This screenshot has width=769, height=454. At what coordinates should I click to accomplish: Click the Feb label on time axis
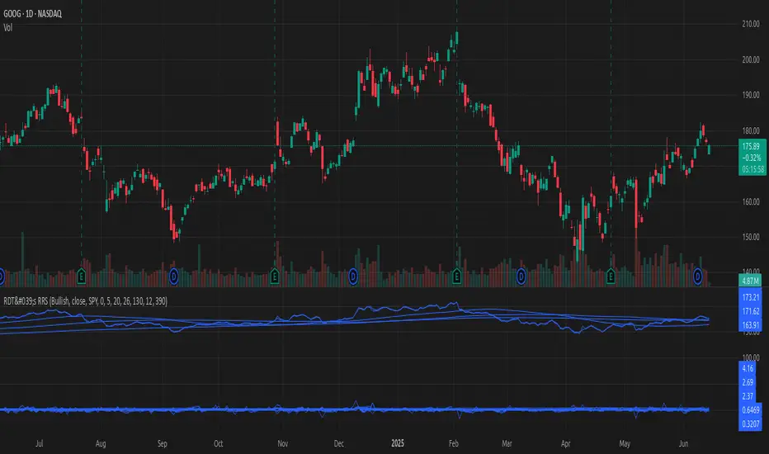(x=454, y=443)
